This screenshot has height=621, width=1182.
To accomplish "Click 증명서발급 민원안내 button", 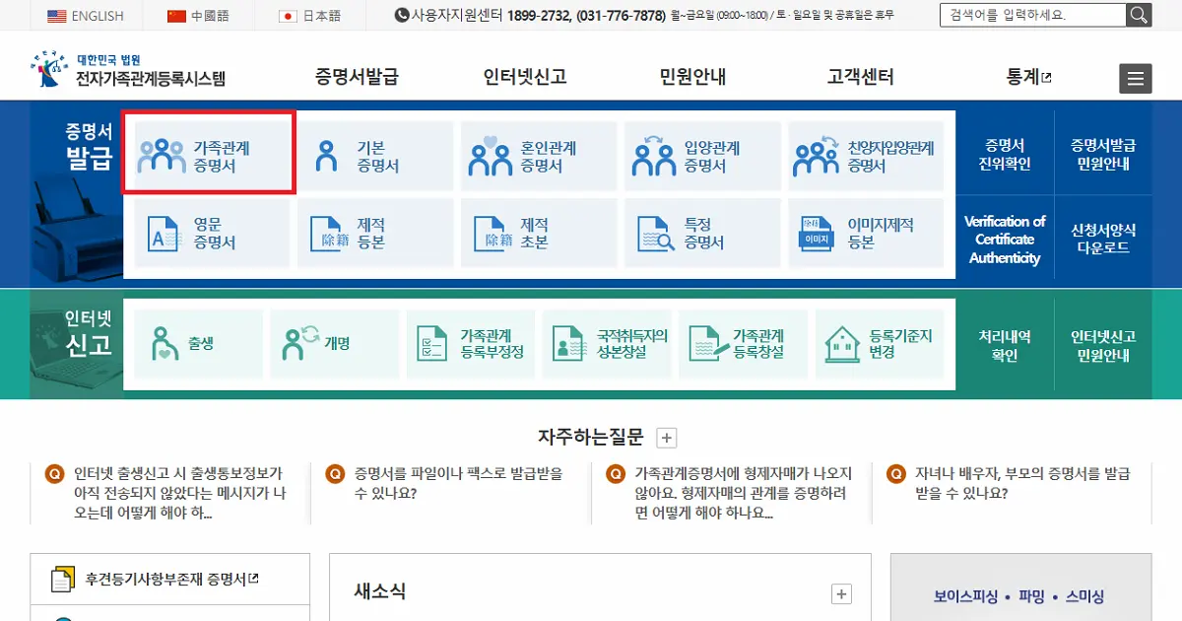I will coord(1103,155).
